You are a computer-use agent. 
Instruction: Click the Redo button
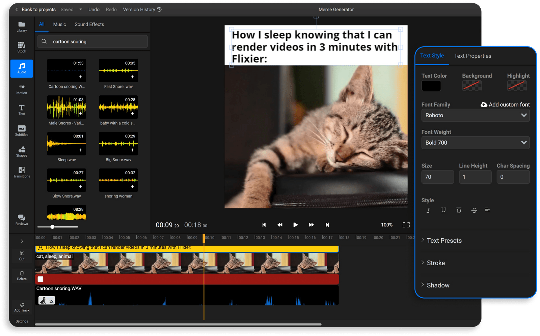(111, 9)
